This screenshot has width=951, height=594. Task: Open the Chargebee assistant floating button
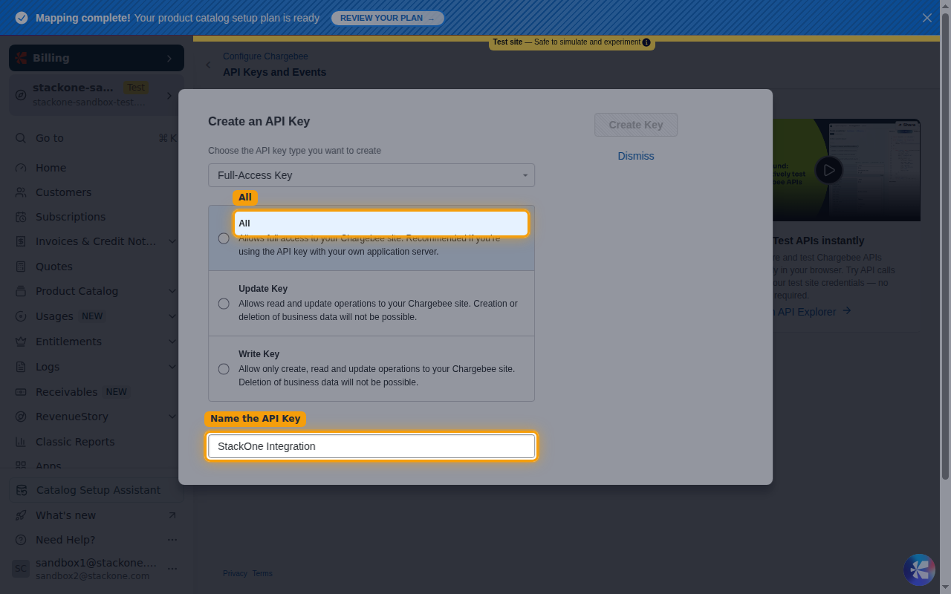point(920,570)
